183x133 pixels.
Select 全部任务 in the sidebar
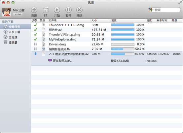[x=16, y=27]
